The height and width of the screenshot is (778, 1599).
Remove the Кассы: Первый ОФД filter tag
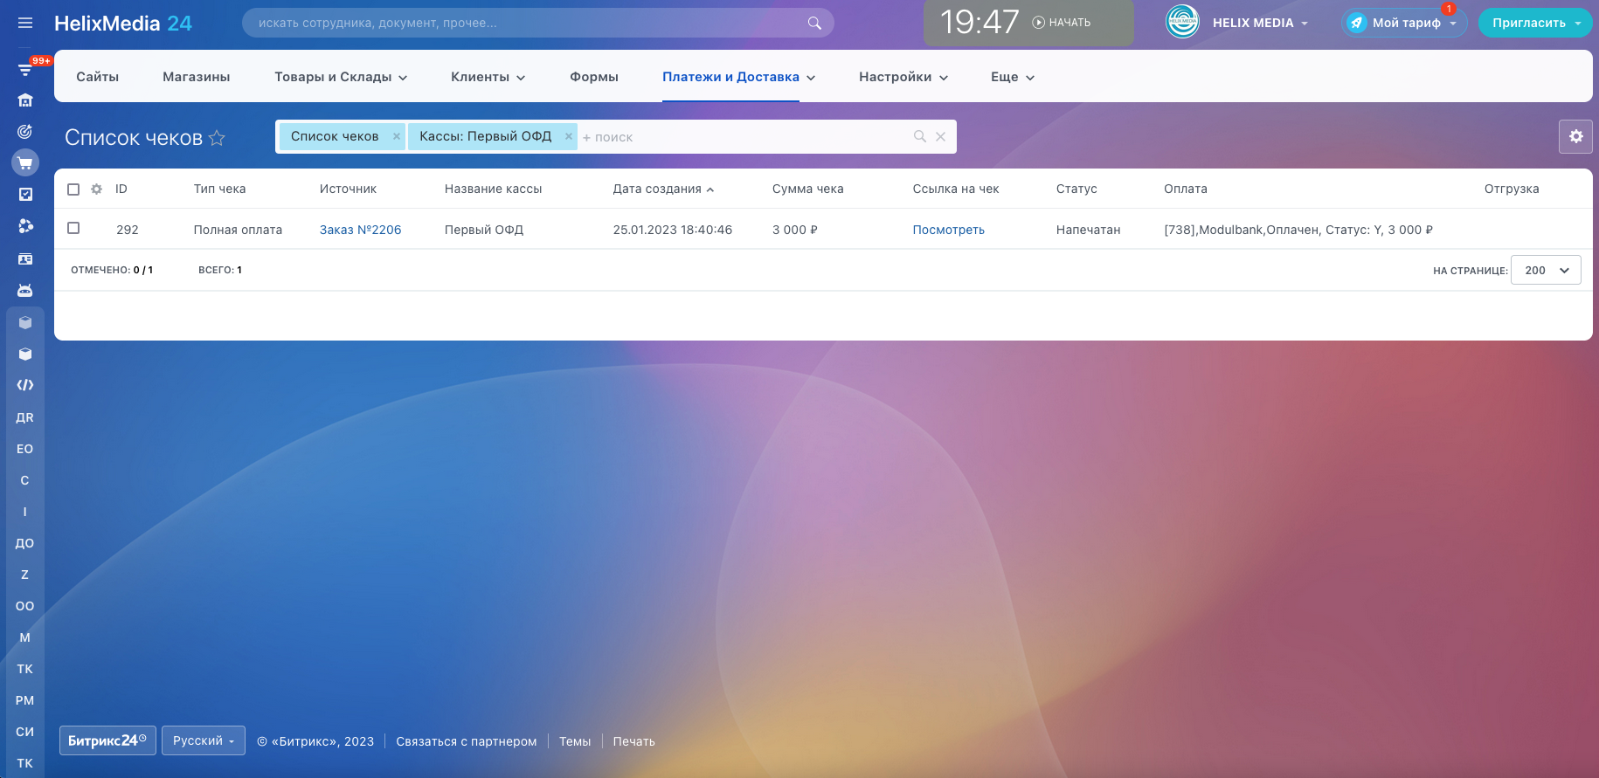point(568,136)
